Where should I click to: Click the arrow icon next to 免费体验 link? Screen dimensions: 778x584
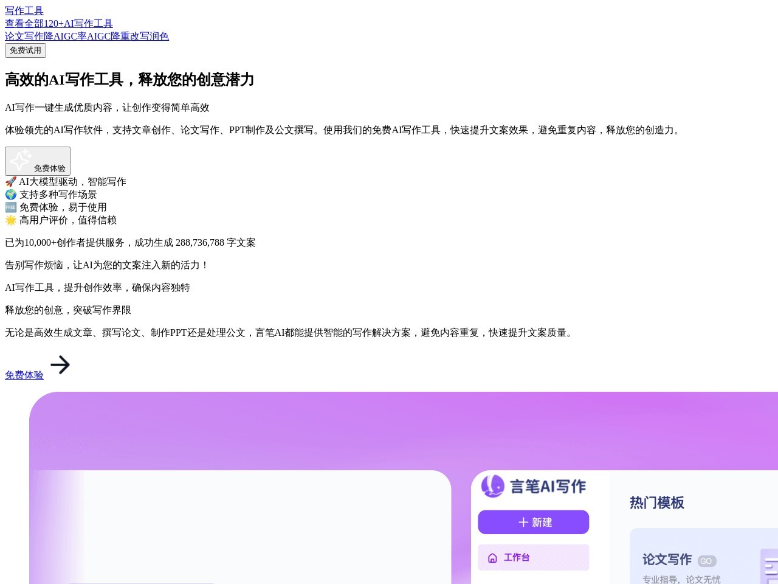pyautogui.click(x=60, y=365)
